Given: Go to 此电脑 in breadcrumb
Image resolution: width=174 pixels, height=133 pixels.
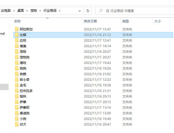Looking at the screenshot, I should 6,11.
